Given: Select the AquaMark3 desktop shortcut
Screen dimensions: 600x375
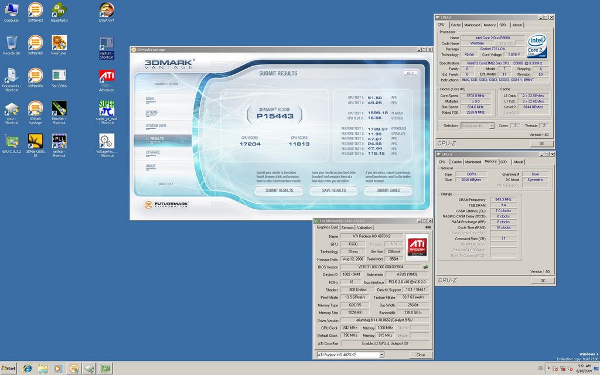Looking at the screenshot, I should [x=59, y=12].
